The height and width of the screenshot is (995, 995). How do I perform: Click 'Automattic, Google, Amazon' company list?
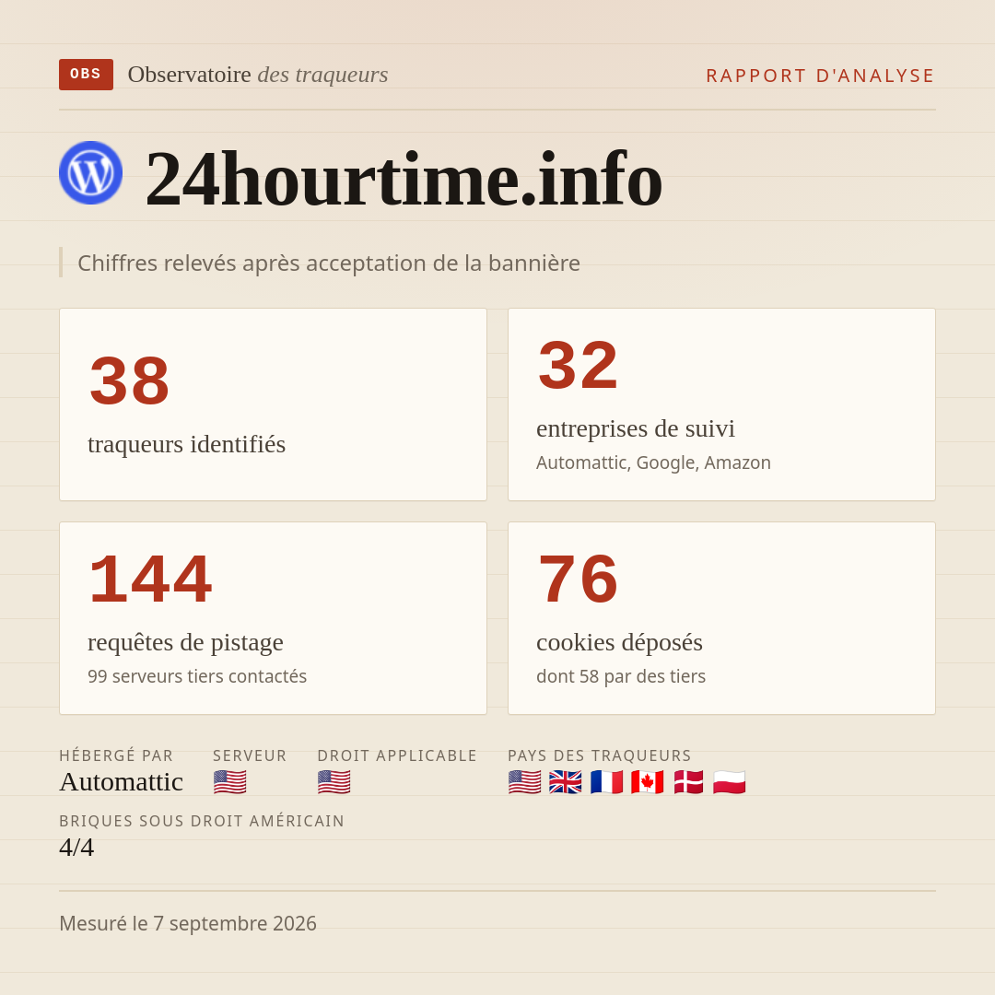pyautogui.click(x=653, y=462)
